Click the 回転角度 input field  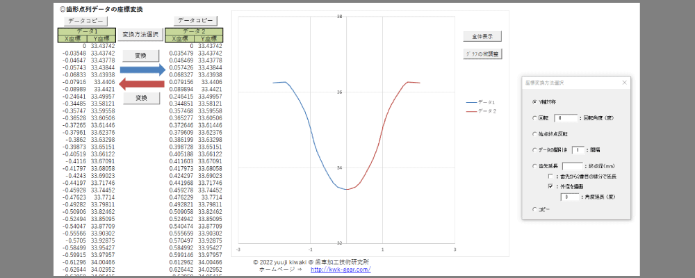[566, 118]
